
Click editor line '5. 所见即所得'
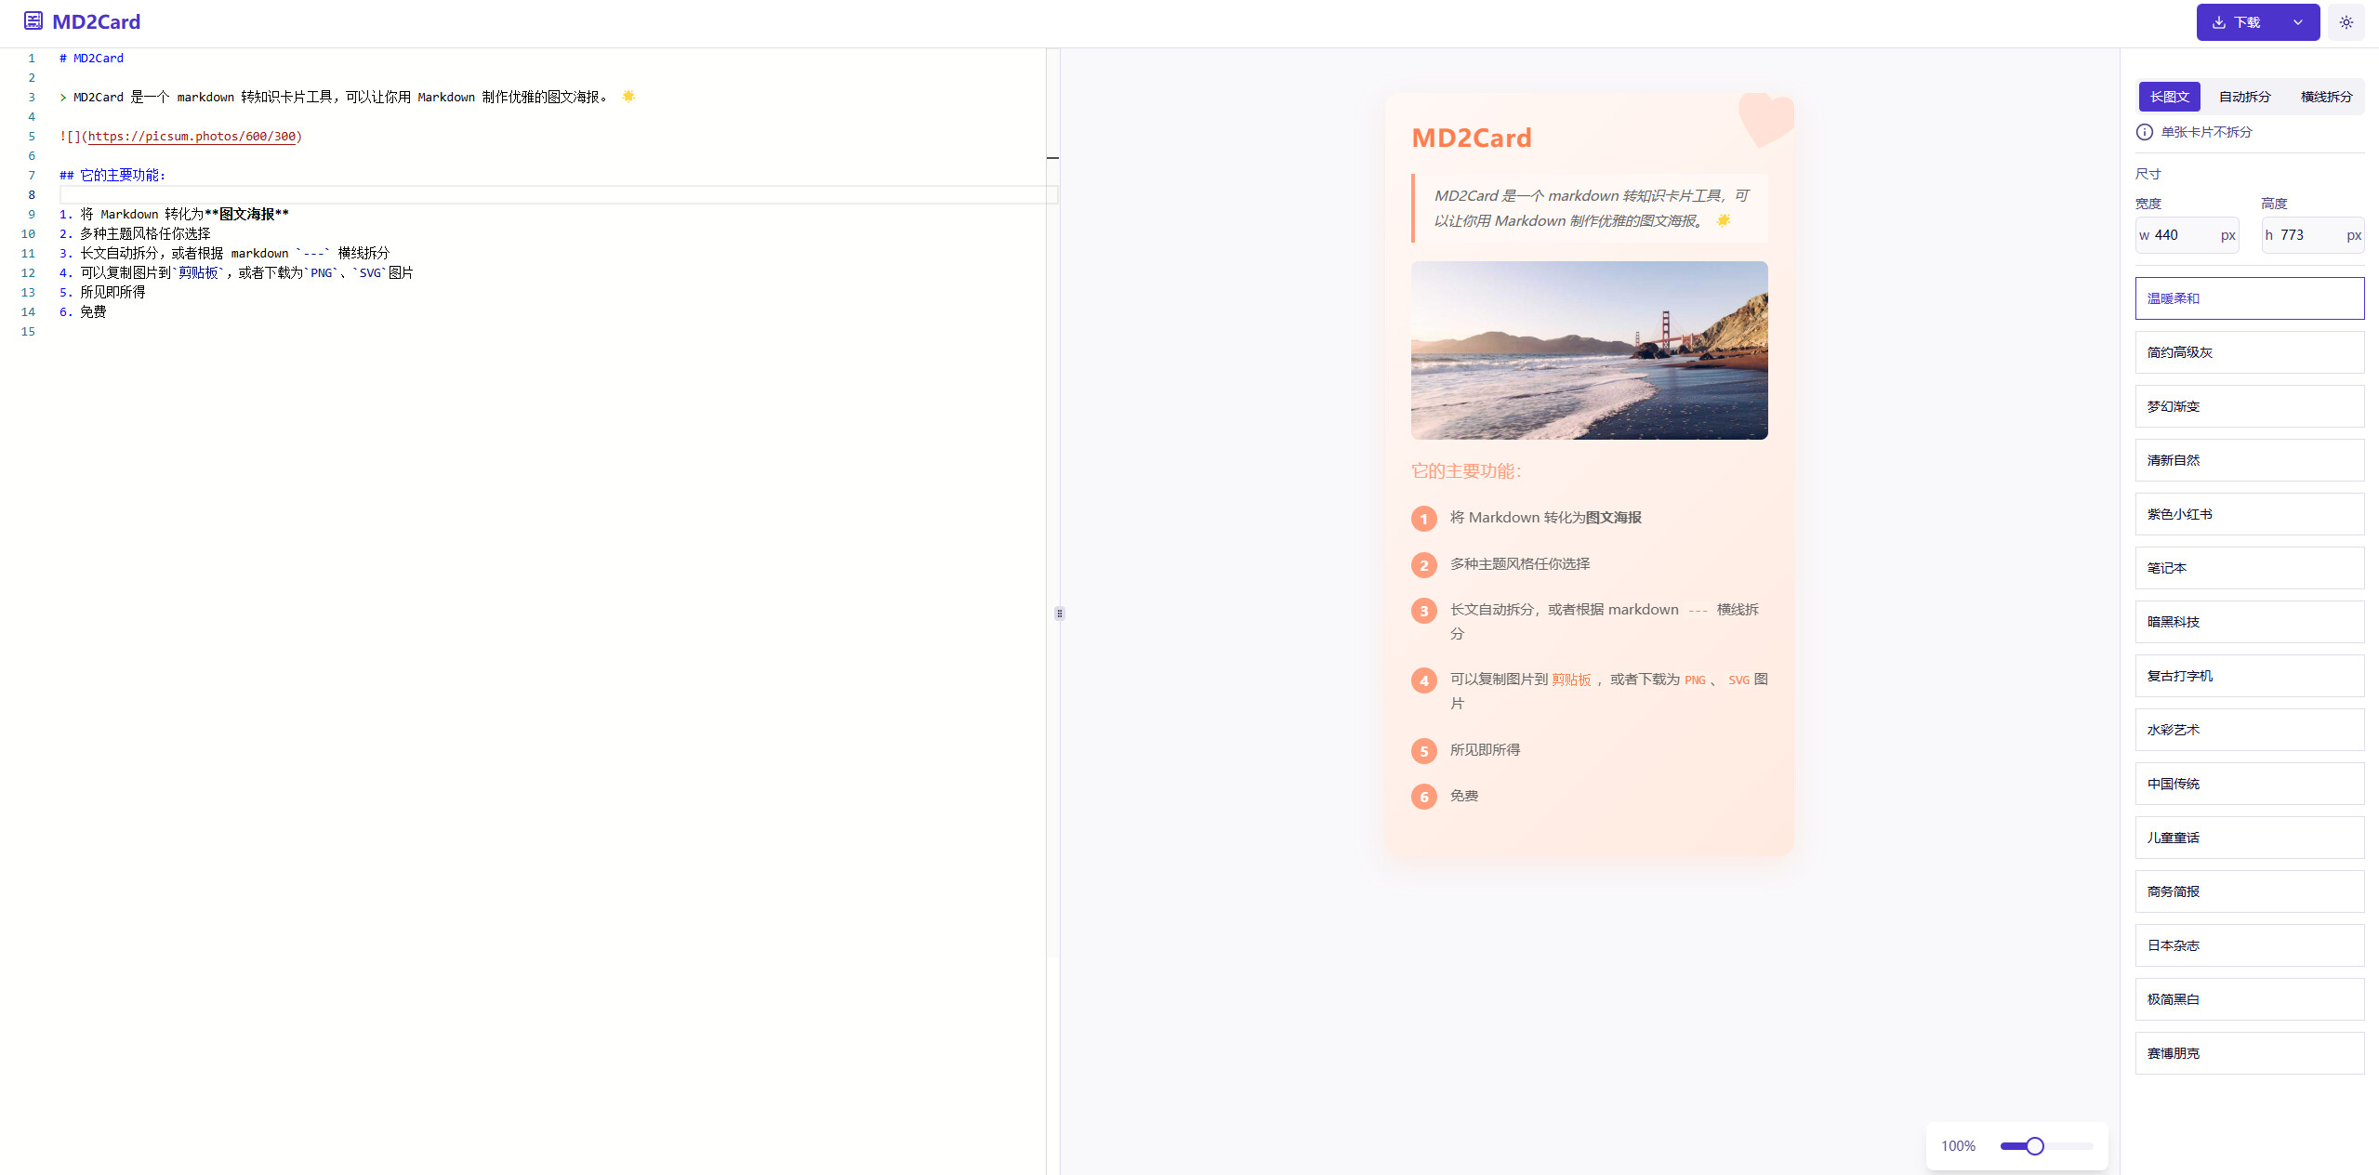102,292
